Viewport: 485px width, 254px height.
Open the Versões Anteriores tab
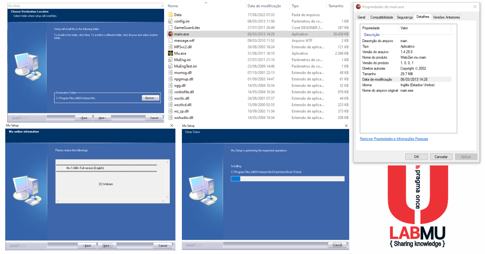(x=446, y=17)
